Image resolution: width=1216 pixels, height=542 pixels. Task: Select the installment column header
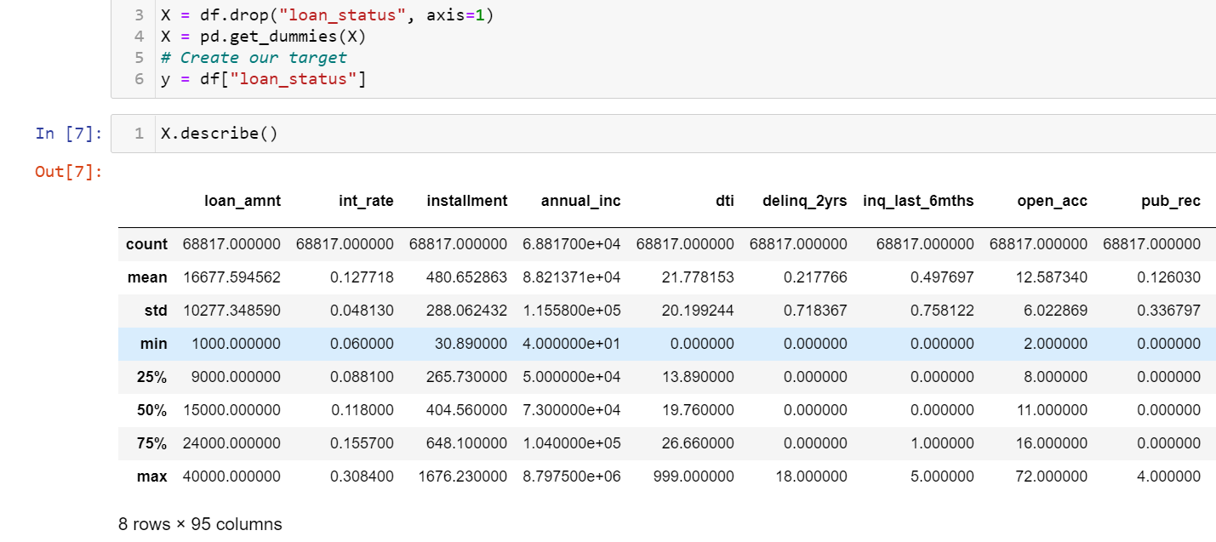tap(466, 201)
